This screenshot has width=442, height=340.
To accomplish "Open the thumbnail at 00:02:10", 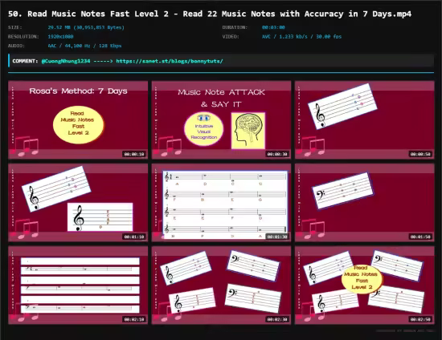I will (78, 285).
